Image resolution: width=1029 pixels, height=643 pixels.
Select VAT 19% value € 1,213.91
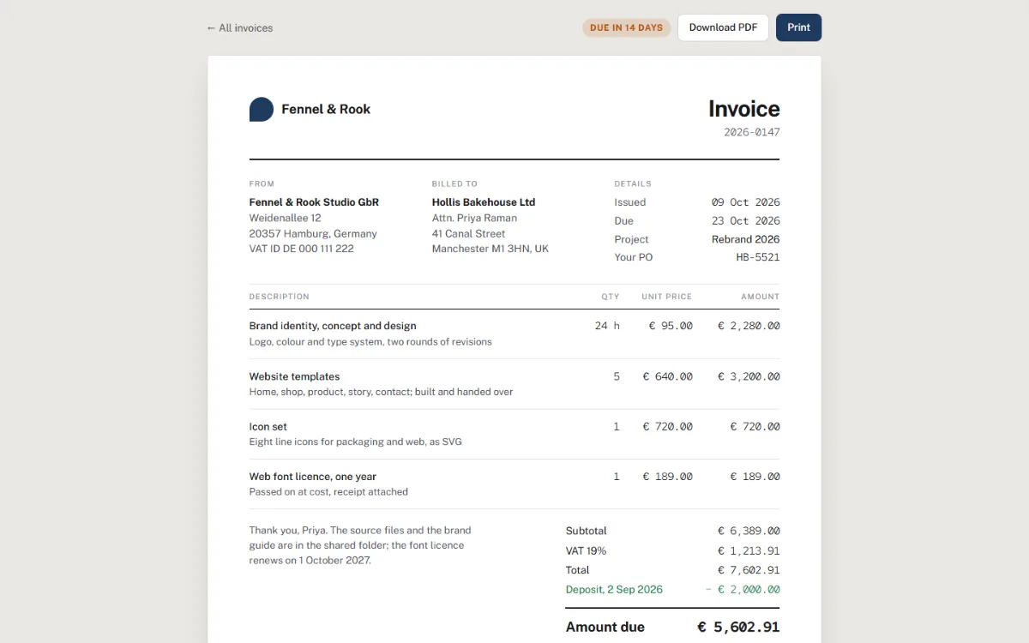coord(749,551)
